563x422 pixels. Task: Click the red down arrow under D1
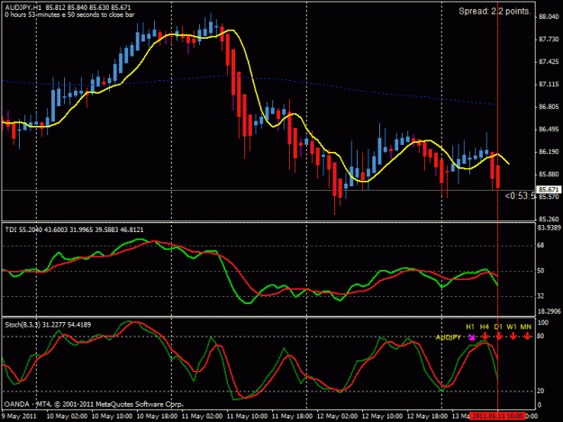point(499,337)
